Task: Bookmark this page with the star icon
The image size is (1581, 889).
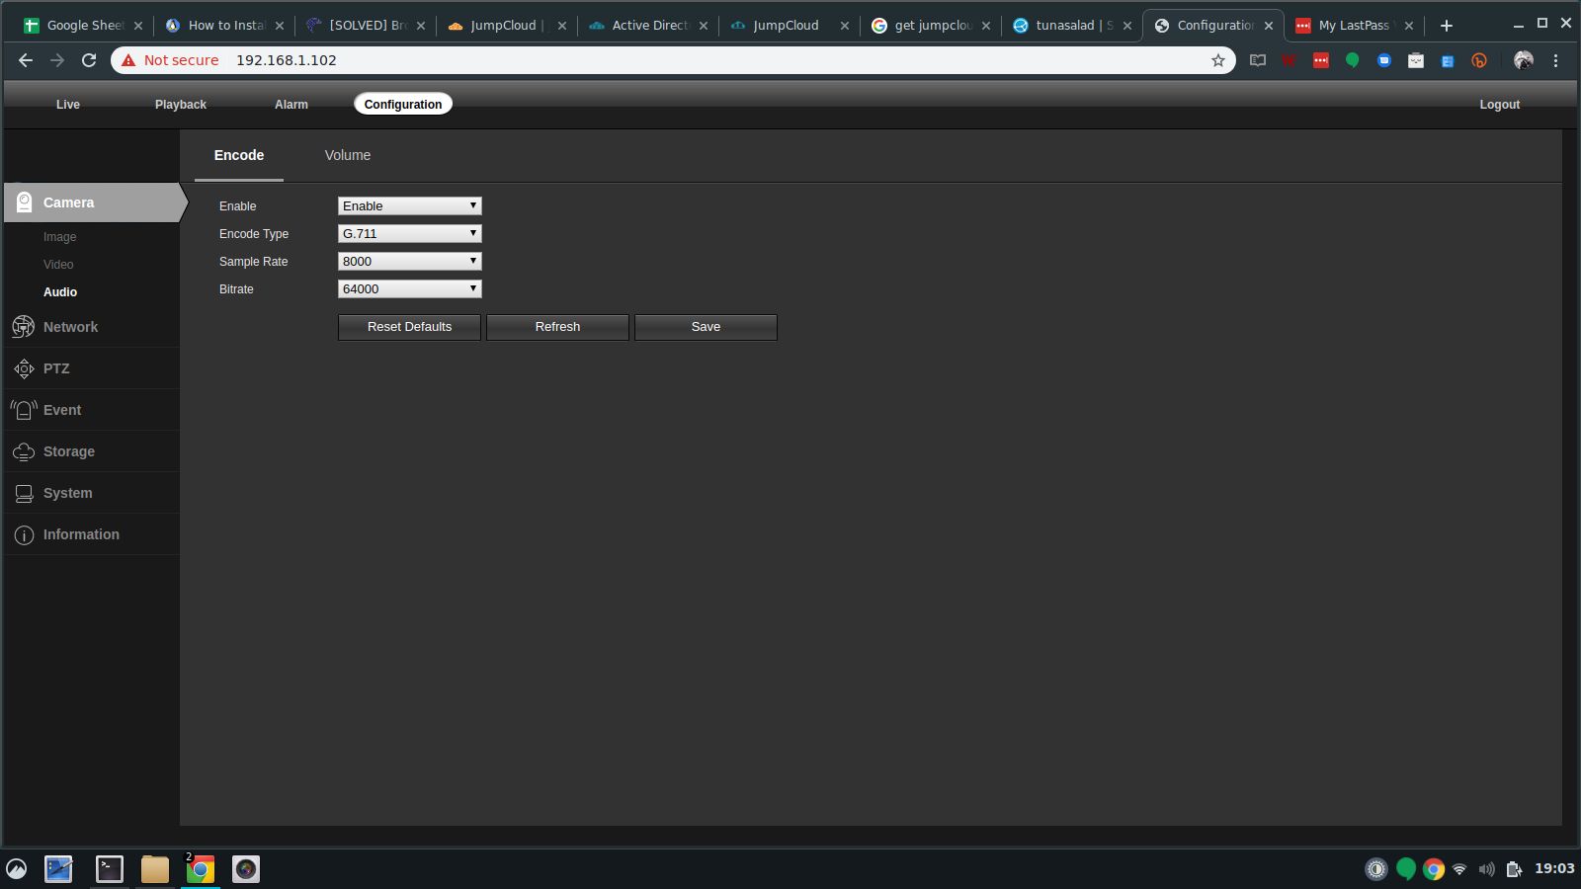Action: (x=1217, y=60)
